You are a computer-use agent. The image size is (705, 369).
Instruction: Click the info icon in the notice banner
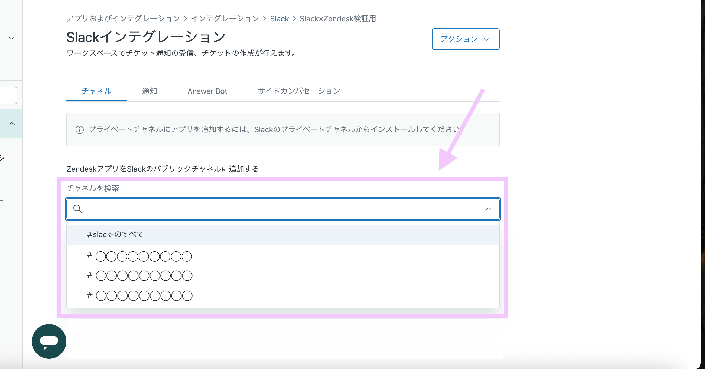[x=80, y=129]
